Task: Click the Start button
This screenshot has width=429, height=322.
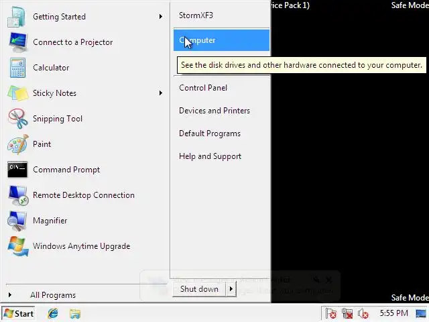Action: pyautogui.click(x=19, y=313)
